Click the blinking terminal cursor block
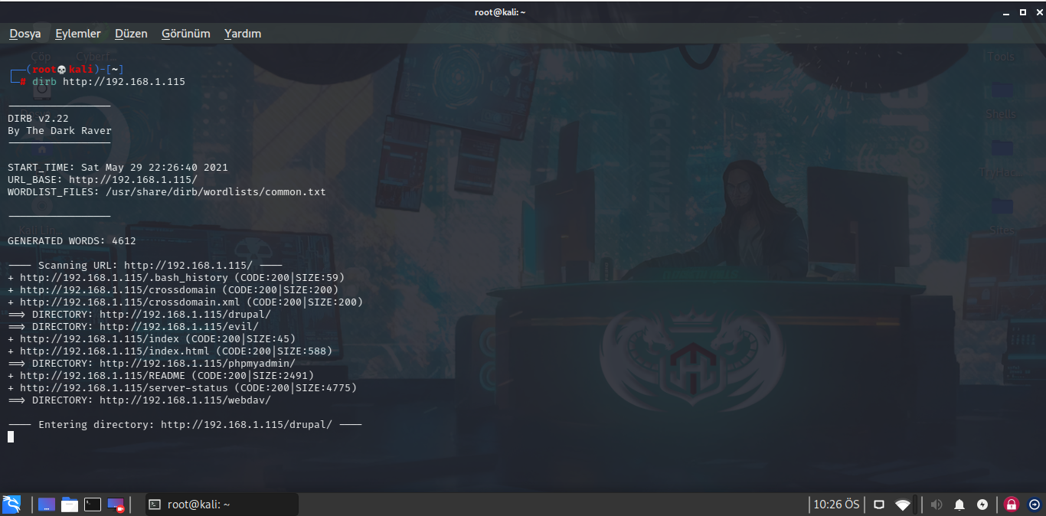The height and width of the screenshot is (516, 1046). pyautogui.click(x=11, y=437)
